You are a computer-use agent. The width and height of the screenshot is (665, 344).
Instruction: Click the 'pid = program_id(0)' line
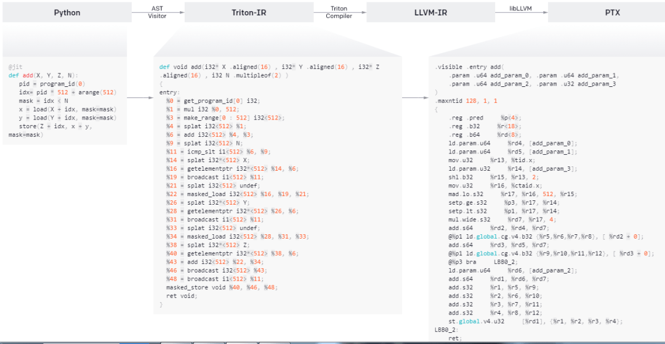(x=52, y=84)
